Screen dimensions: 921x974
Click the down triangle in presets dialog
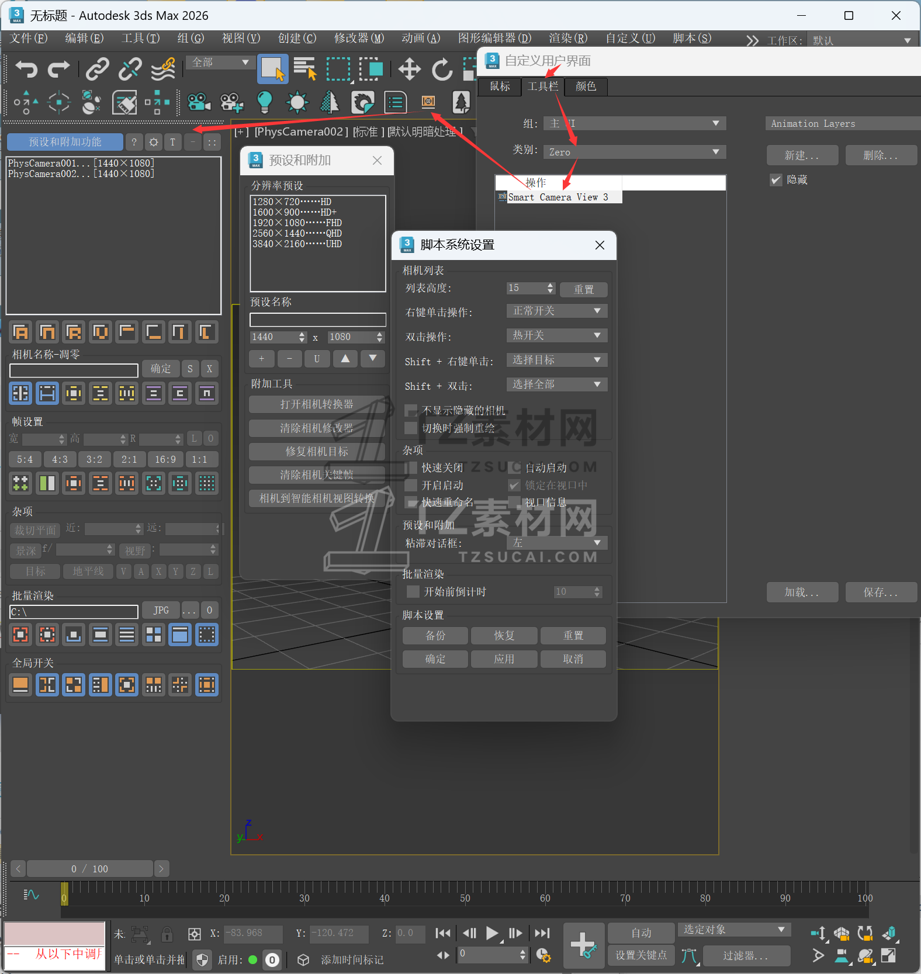tap(373, 358)
